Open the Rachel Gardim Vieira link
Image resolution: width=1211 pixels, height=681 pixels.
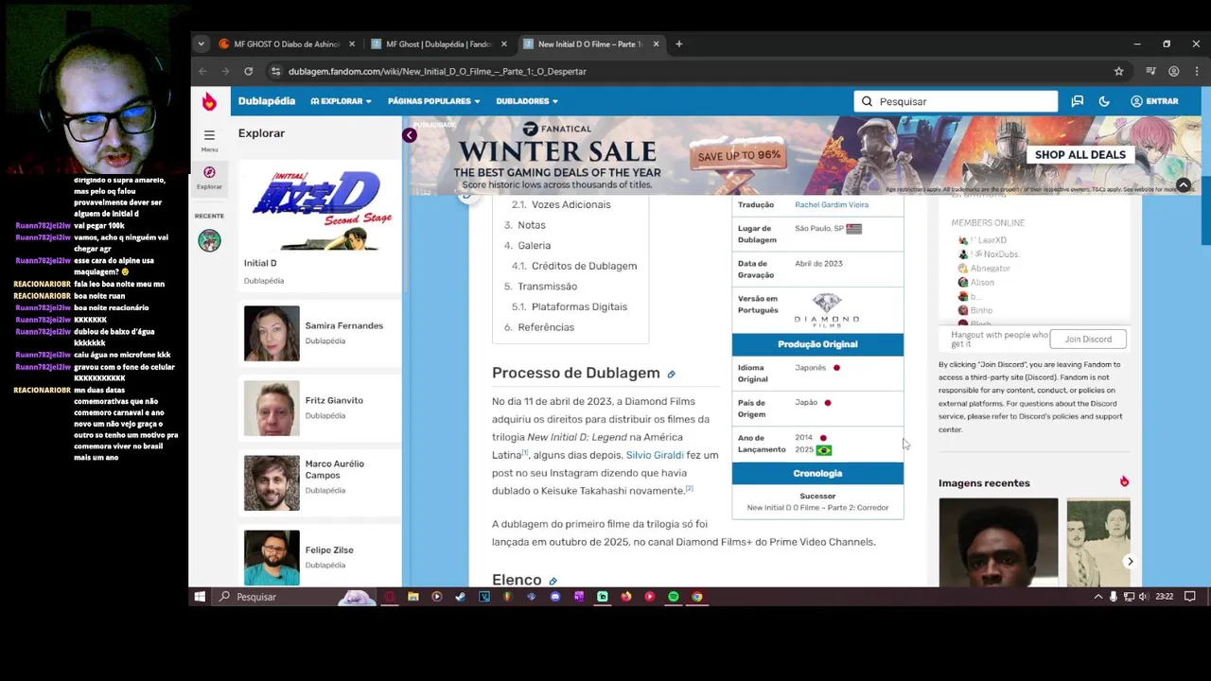coord(832,204)
